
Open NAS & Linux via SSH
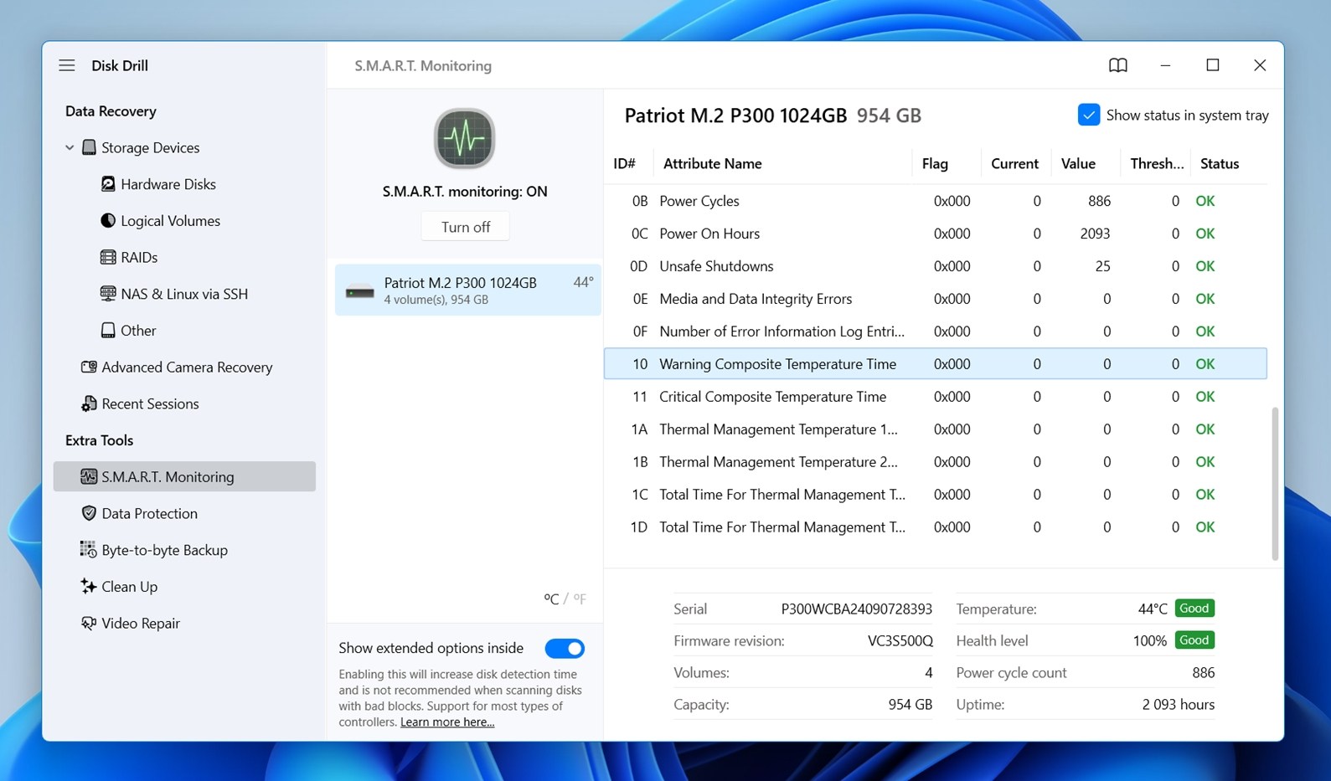pyautogui.click(x=183, y=294)
